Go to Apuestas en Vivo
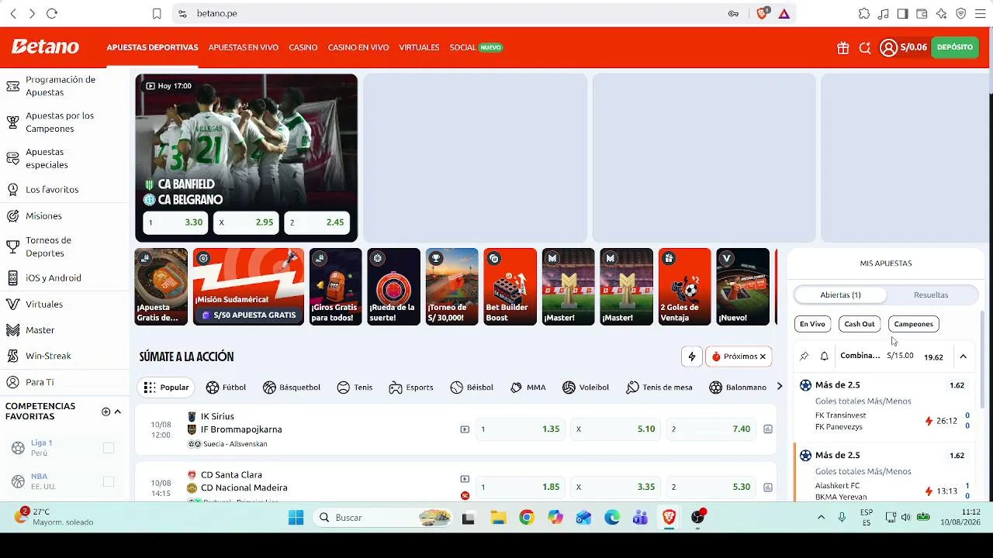 coord(244,47)
